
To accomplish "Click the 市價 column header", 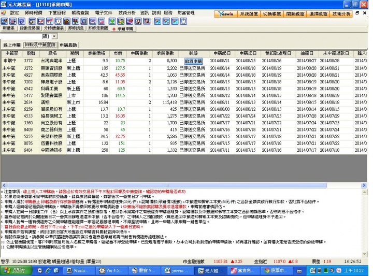I will (x=118, y=53).
